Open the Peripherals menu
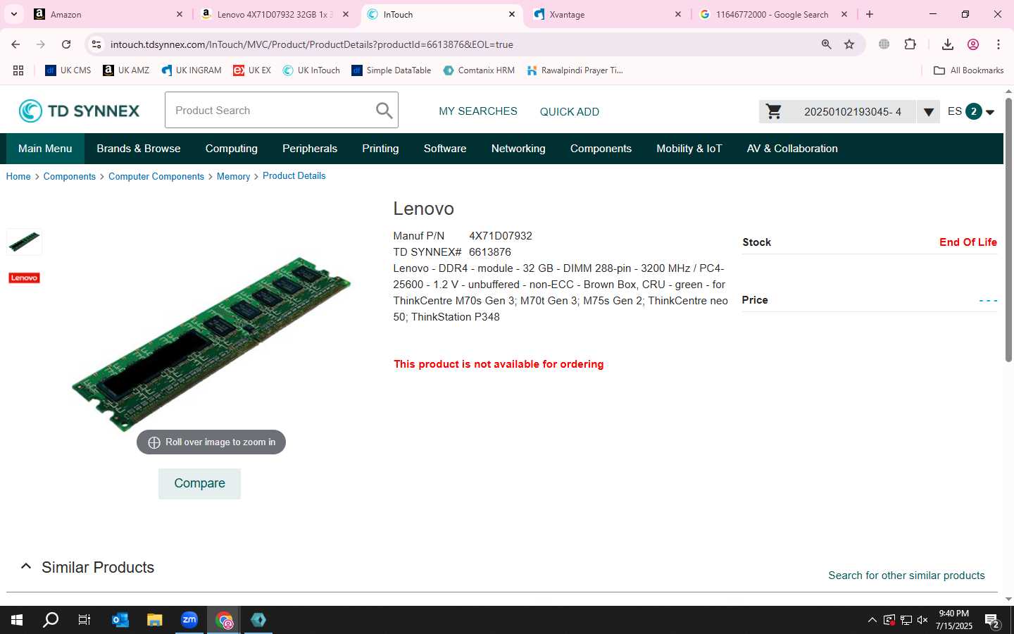Screen dimensions: 1014x634 tap(310, 149)
